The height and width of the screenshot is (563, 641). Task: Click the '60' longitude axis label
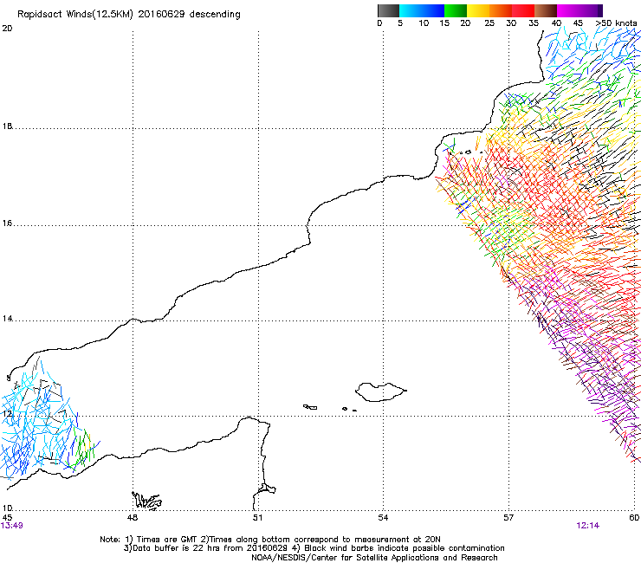[634, 518]
